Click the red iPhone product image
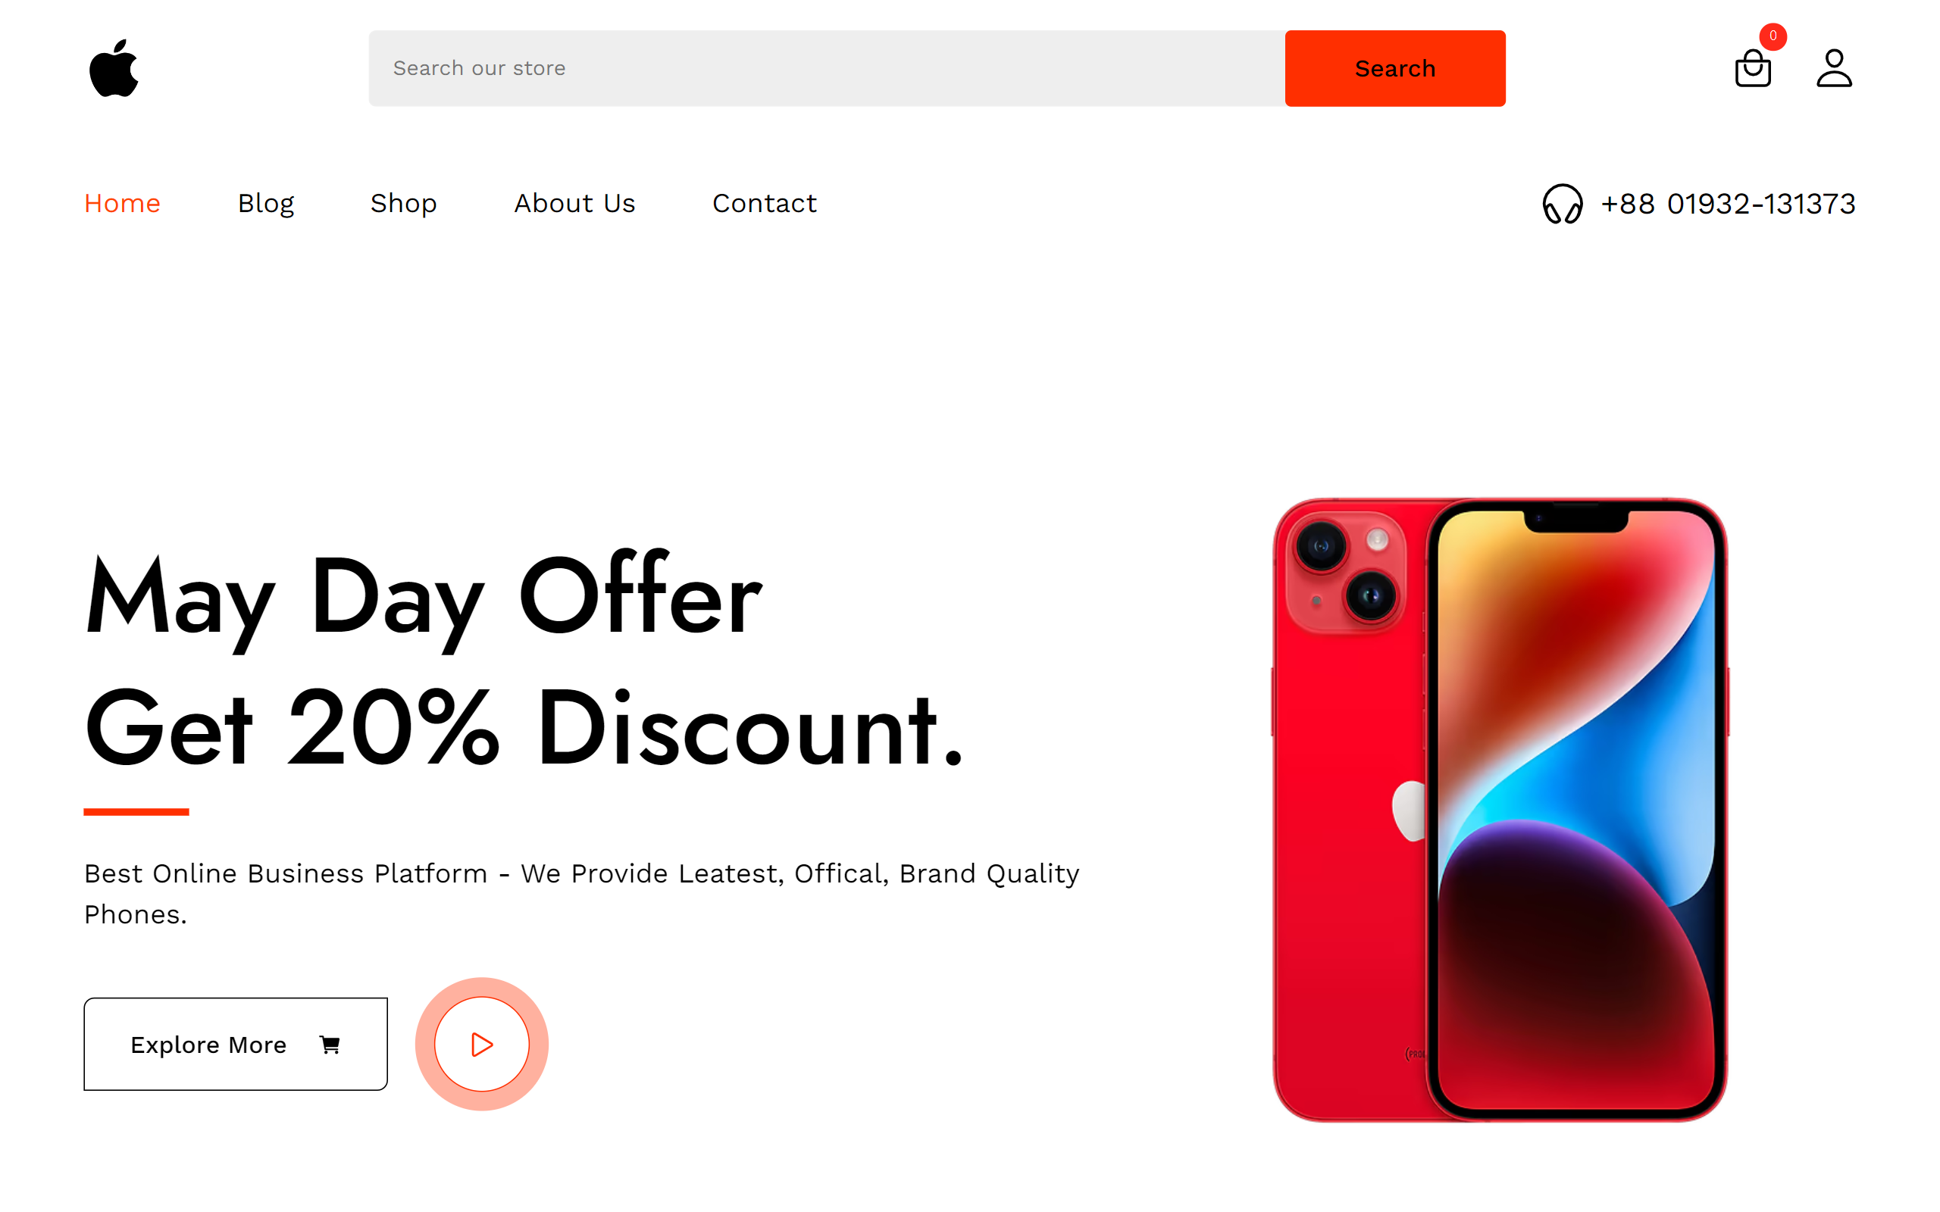Screen dimensions: 1940x1212 coord(1500,810)
